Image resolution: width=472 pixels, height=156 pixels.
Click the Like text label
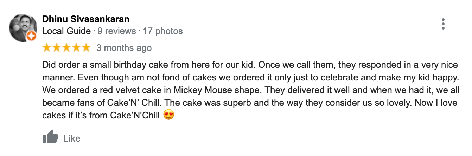(x=72, y=138)
